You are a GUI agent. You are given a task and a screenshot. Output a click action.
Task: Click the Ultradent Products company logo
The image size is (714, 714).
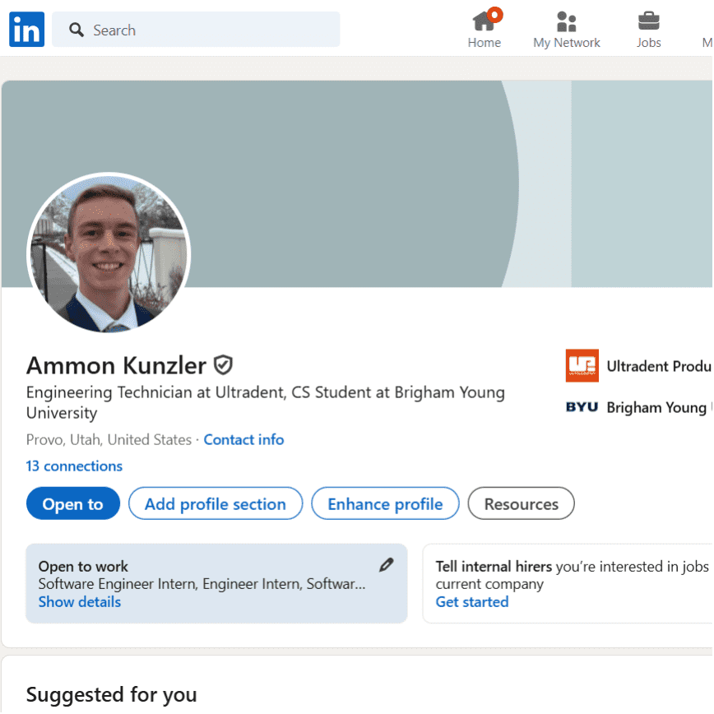[x=582, y=366]
